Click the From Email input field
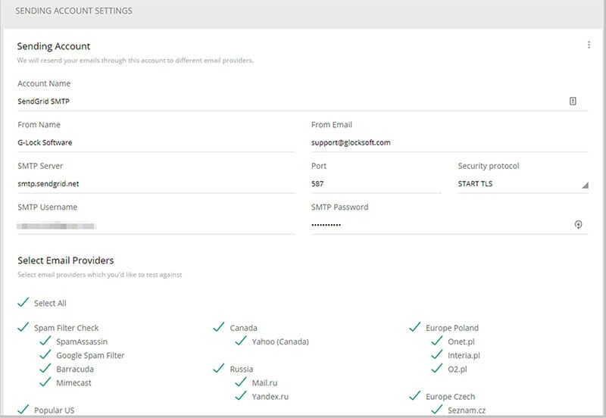 tap(449, 142)
